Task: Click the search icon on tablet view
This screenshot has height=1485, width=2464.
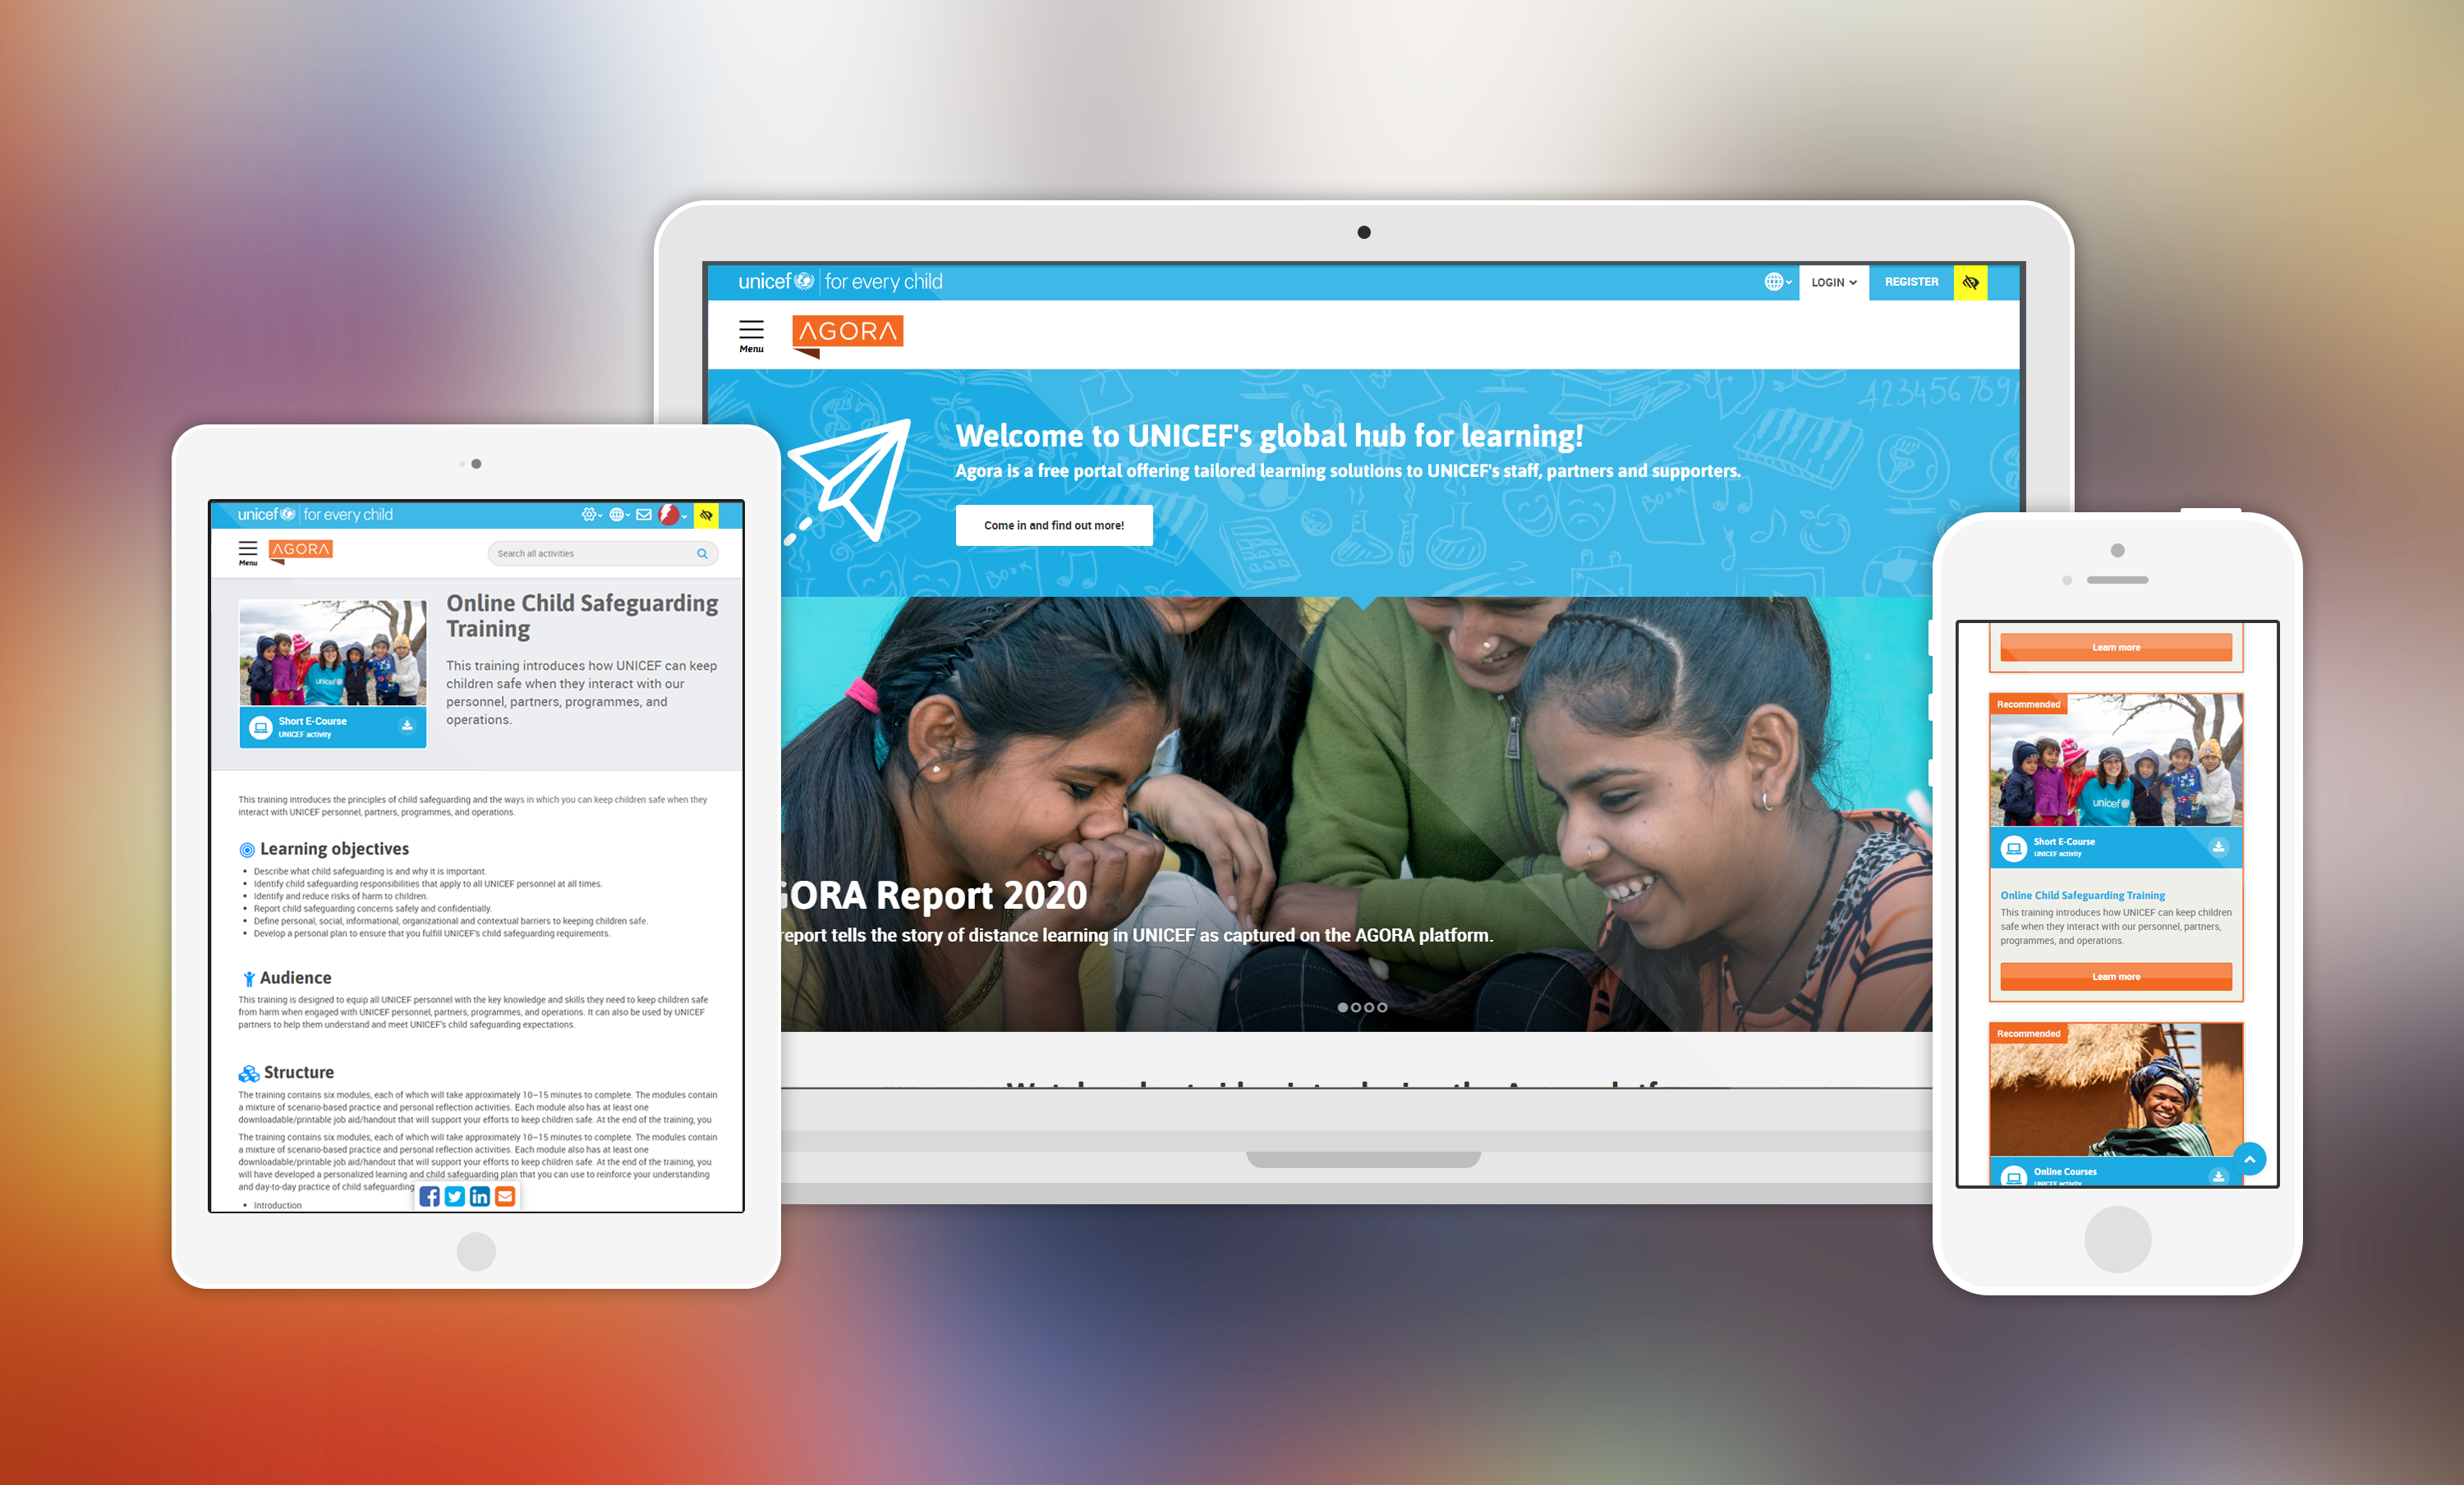Action: [702, 552]
